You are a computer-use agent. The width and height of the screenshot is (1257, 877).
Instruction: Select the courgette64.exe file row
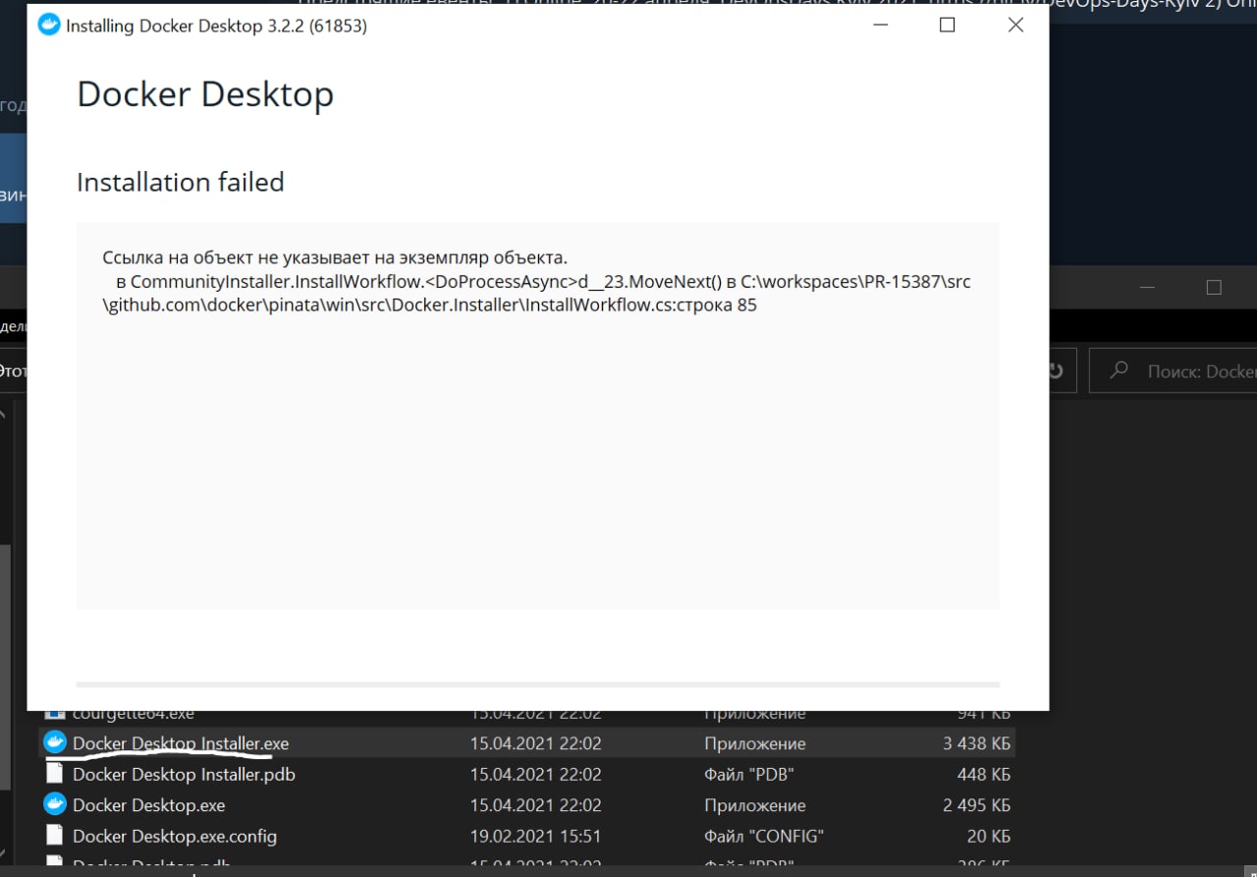528,717
